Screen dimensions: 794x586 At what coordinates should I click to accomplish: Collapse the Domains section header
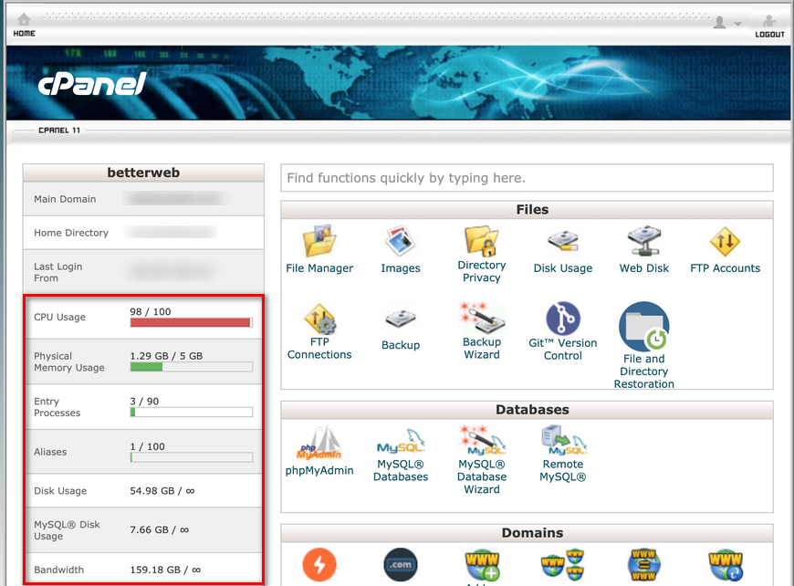[x=527, y=533]
